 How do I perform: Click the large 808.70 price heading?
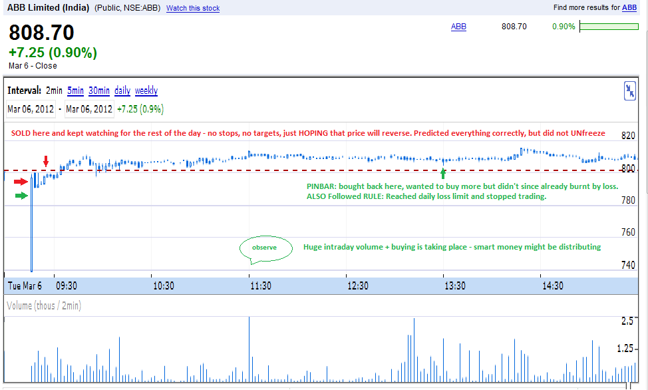click(x=41, y=33)
